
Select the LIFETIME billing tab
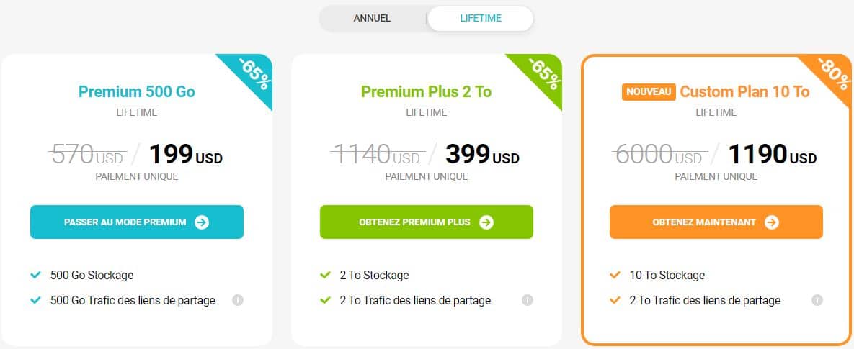click(481, 19)
